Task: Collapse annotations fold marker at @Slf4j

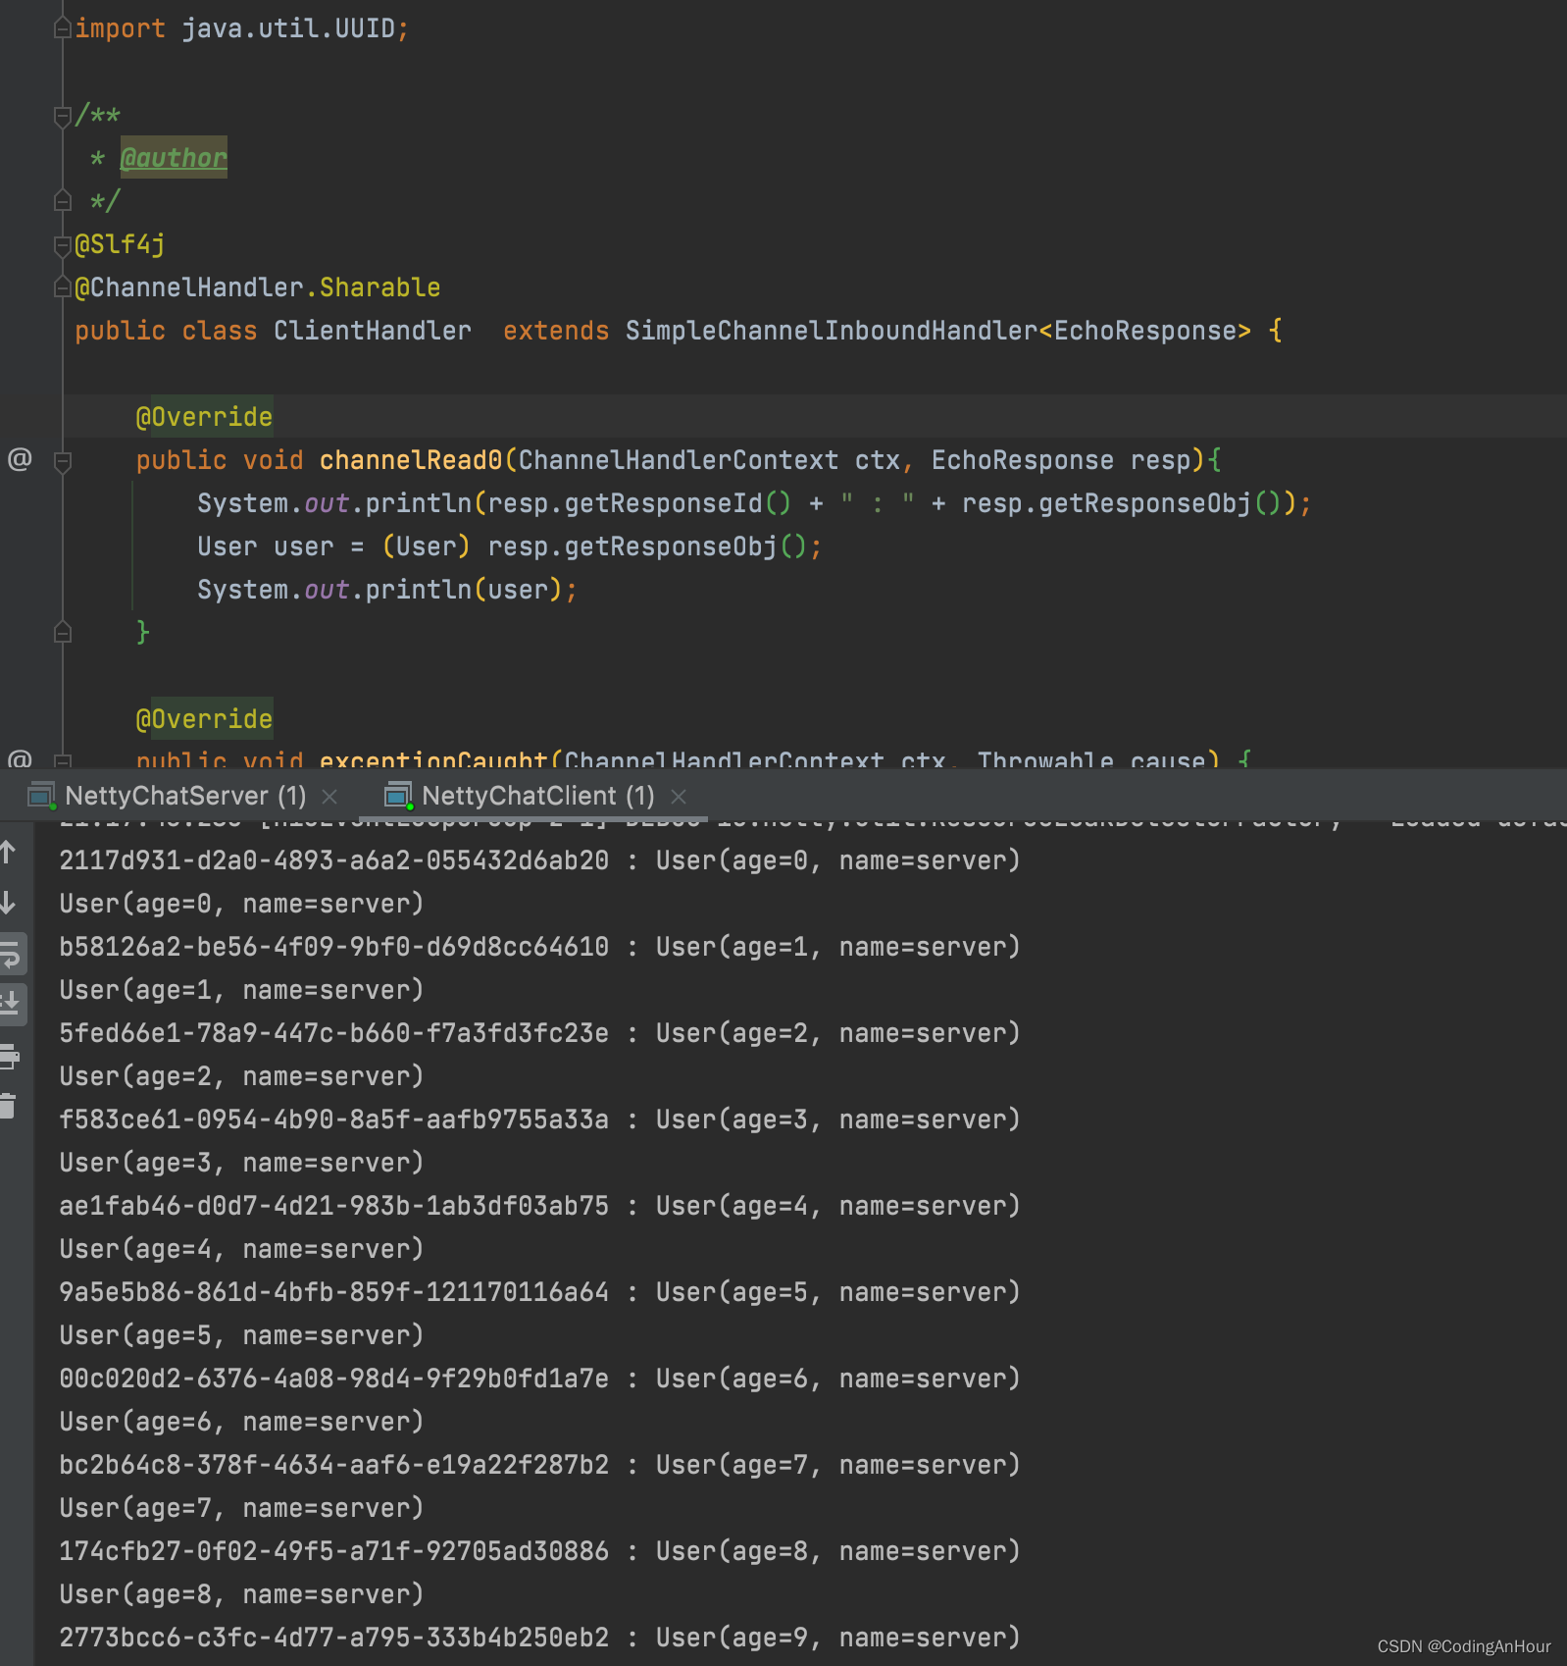Action: [x=63, y=244]
